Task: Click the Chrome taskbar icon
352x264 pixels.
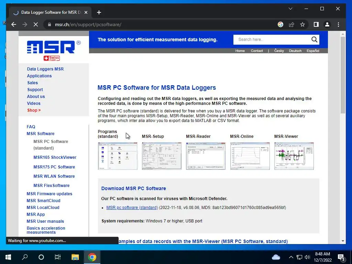Action: 92,257
